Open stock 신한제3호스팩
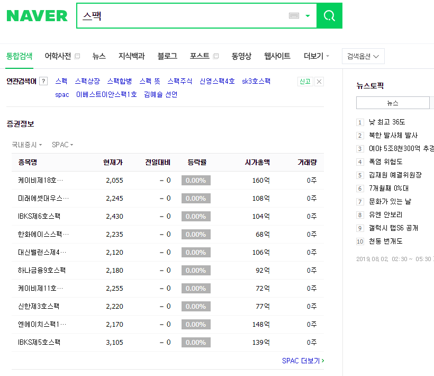This screenshot has width=434, height=376. coord(39,307)
